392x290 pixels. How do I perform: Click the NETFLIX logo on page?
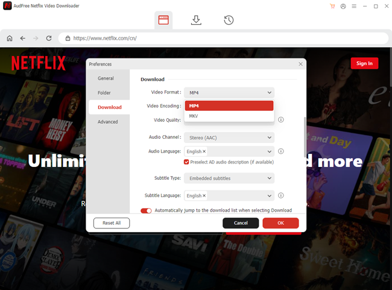pyautogui.click(x=39, y=63)
